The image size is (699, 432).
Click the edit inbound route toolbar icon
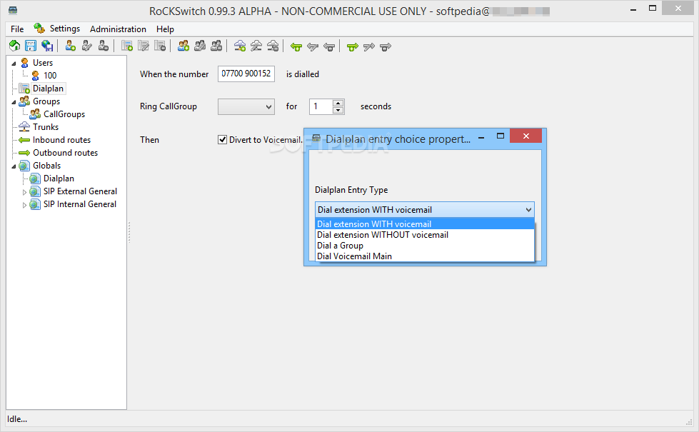(313, 46)
